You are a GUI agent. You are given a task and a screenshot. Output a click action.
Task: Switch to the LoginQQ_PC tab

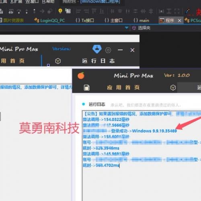tap(49, 21)
